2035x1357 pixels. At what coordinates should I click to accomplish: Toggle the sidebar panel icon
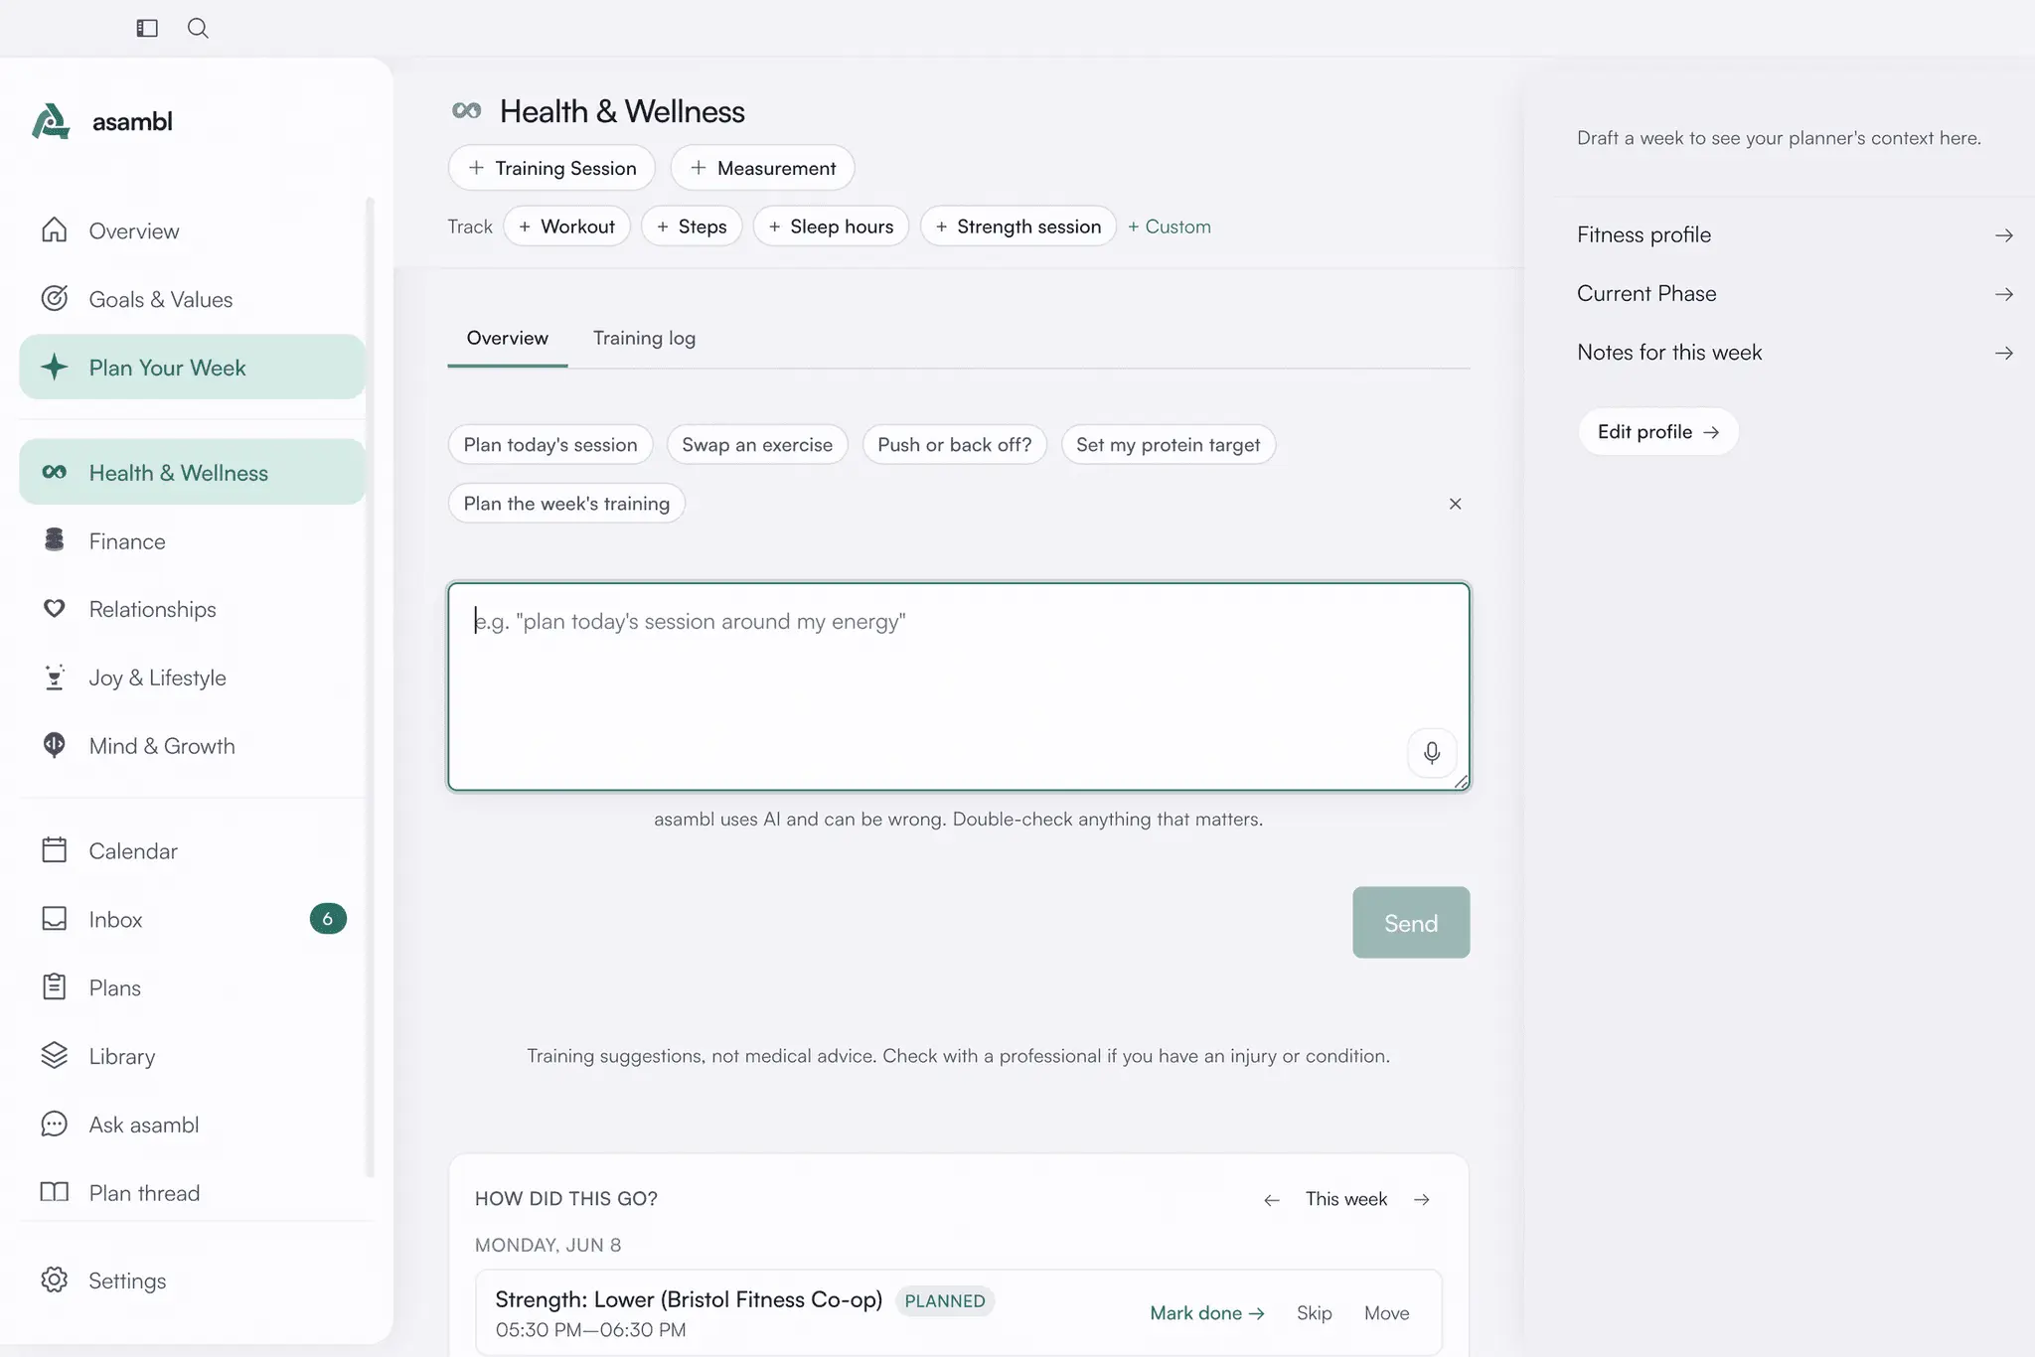147,28
